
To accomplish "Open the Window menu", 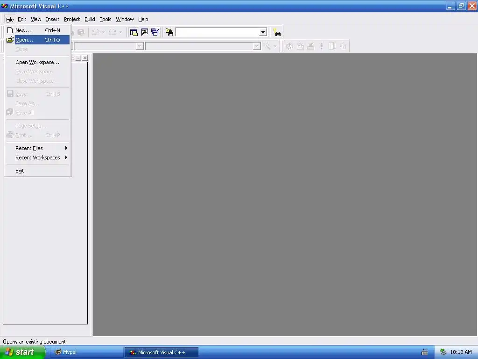I will (x=125, y=19).
